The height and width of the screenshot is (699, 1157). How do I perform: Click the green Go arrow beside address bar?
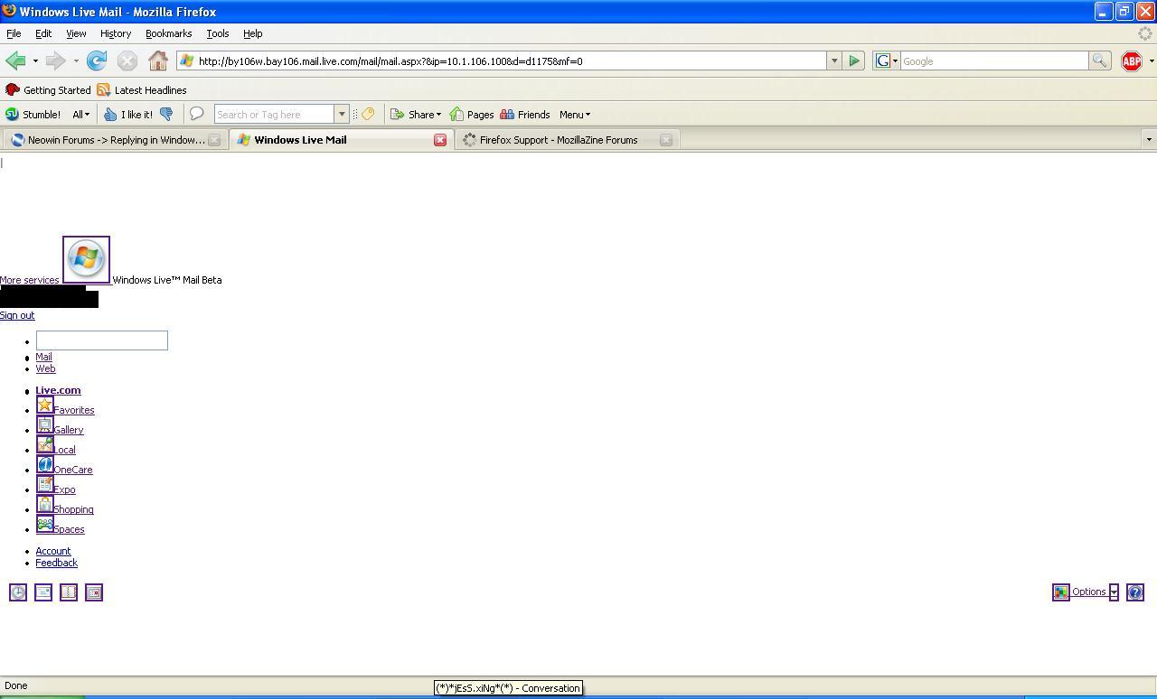[x=854, y=61]
